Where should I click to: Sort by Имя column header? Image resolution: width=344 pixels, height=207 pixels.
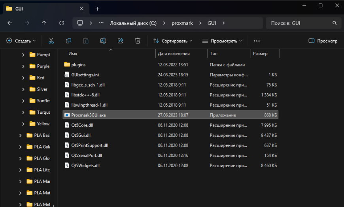73,53
